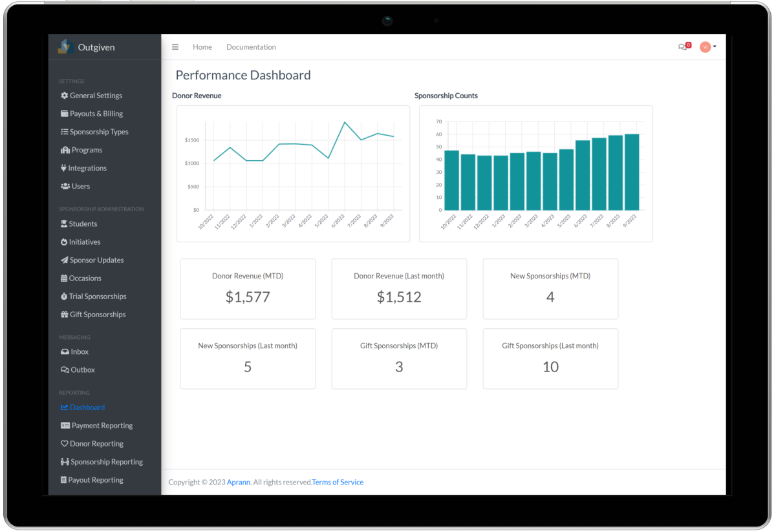Click the Programs school icon
The image size is (776, 531).
[65, 150]
